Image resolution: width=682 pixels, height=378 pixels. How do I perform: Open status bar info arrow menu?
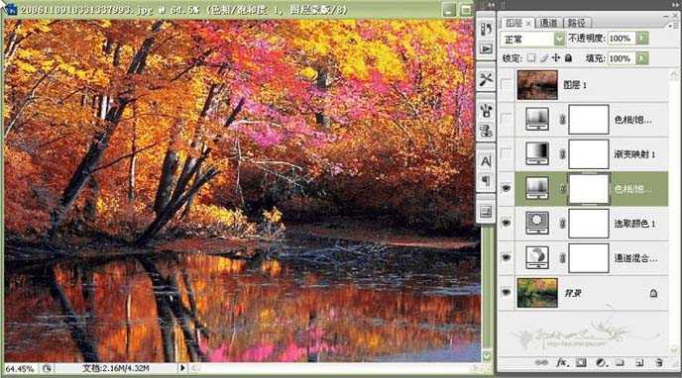(x=182, y=368)
